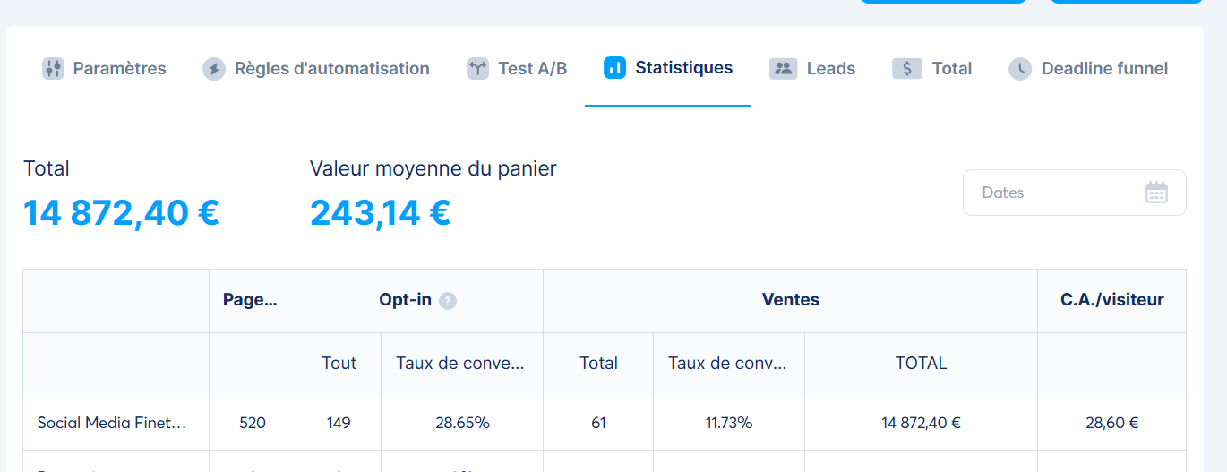Click the Statistiques bar chart icon
1227x472 pixels.
coord(614,68)
